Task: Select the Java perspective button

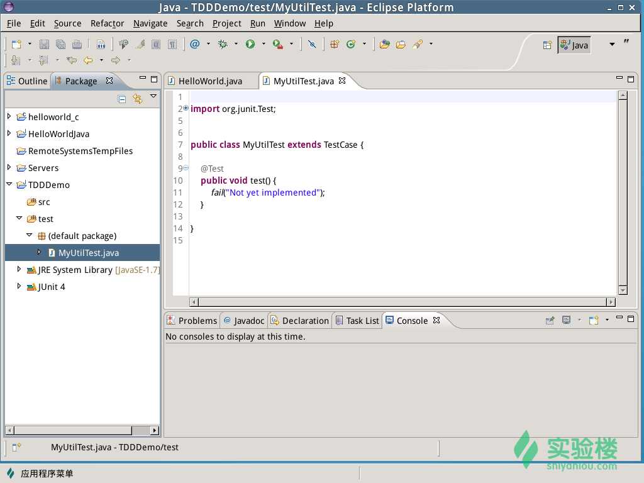Action: click(574, 45)
